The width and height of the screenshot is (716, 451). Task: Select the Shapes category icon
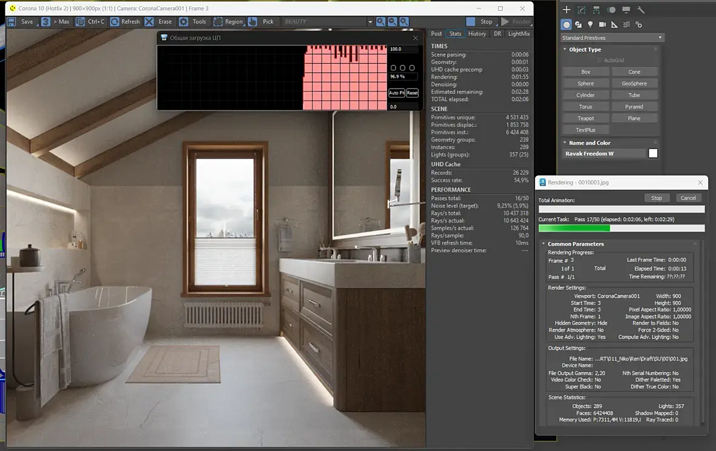tap(578, 25)
